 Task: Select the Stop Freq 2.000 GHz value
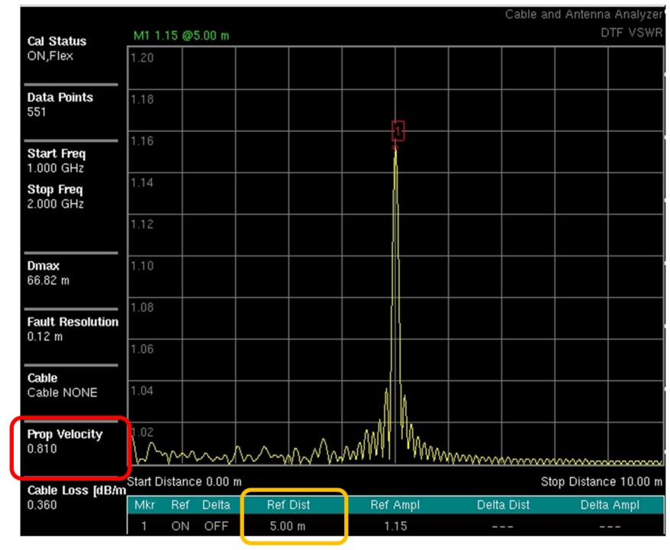coord(56,204)
